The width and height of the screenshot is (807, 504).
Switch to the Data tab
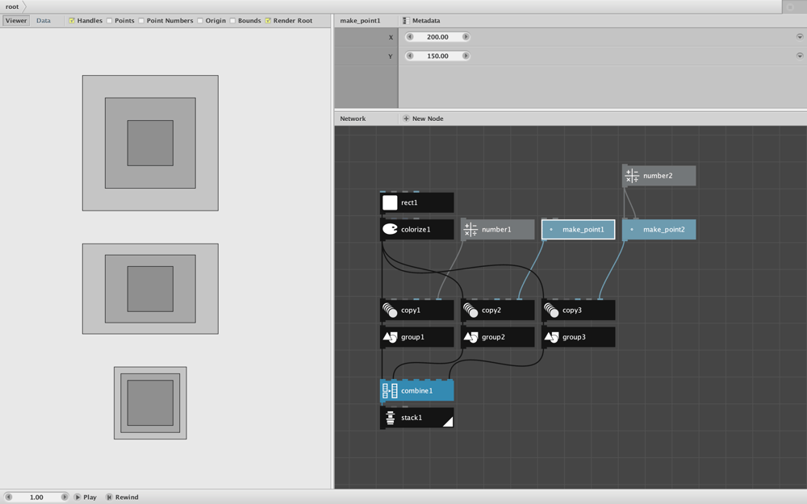click(44, 21)
